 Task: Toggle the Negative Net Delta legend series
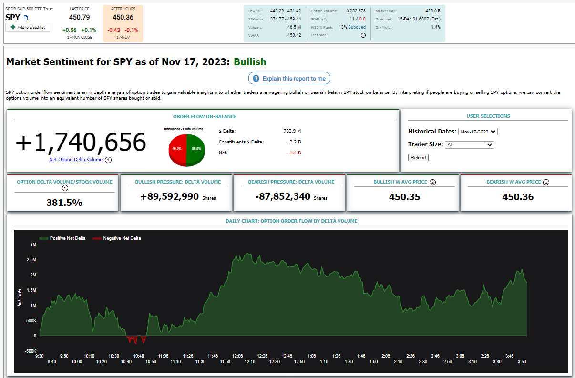(117, 238)
